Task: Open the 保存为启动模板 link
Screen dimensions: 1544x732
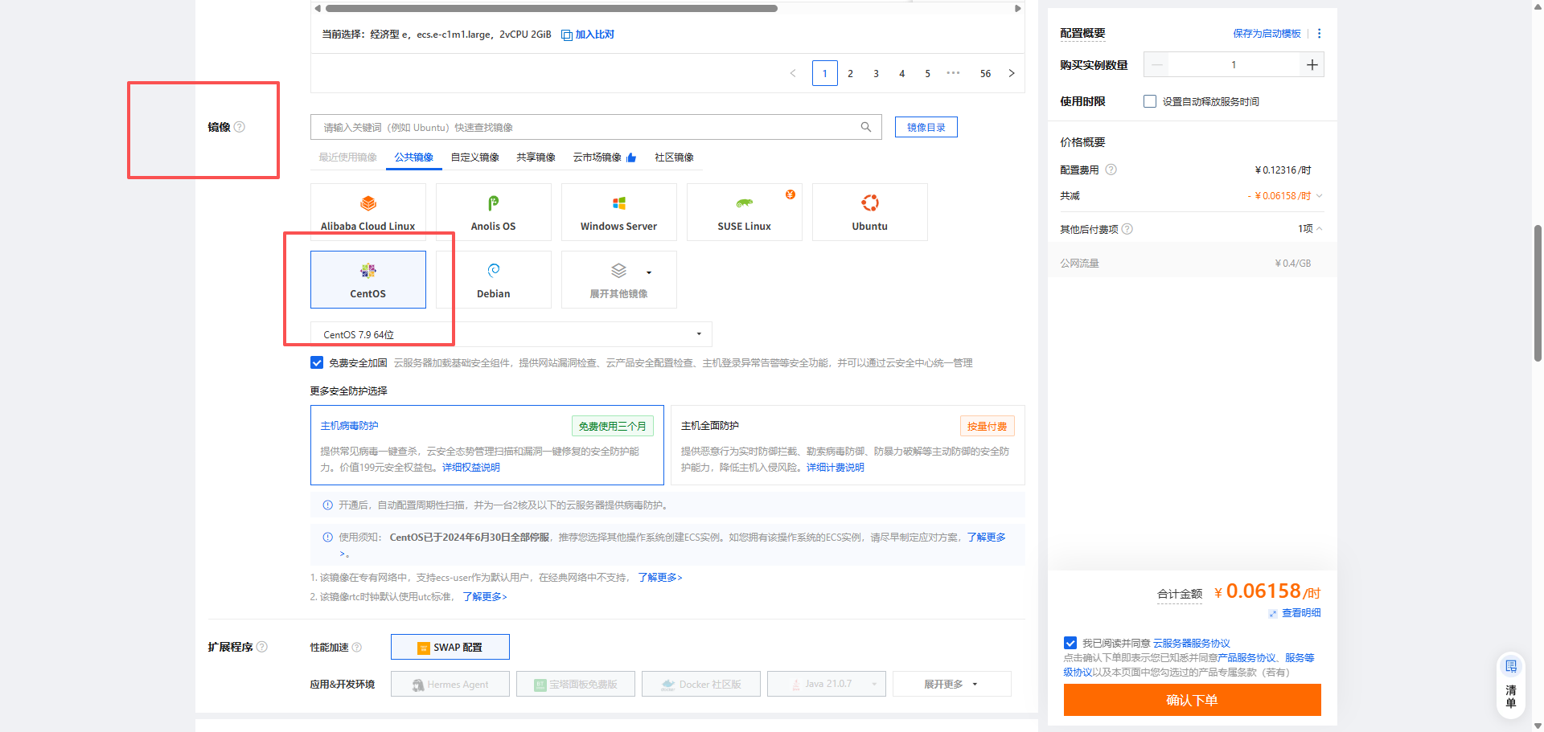Action: [1267, 34]
